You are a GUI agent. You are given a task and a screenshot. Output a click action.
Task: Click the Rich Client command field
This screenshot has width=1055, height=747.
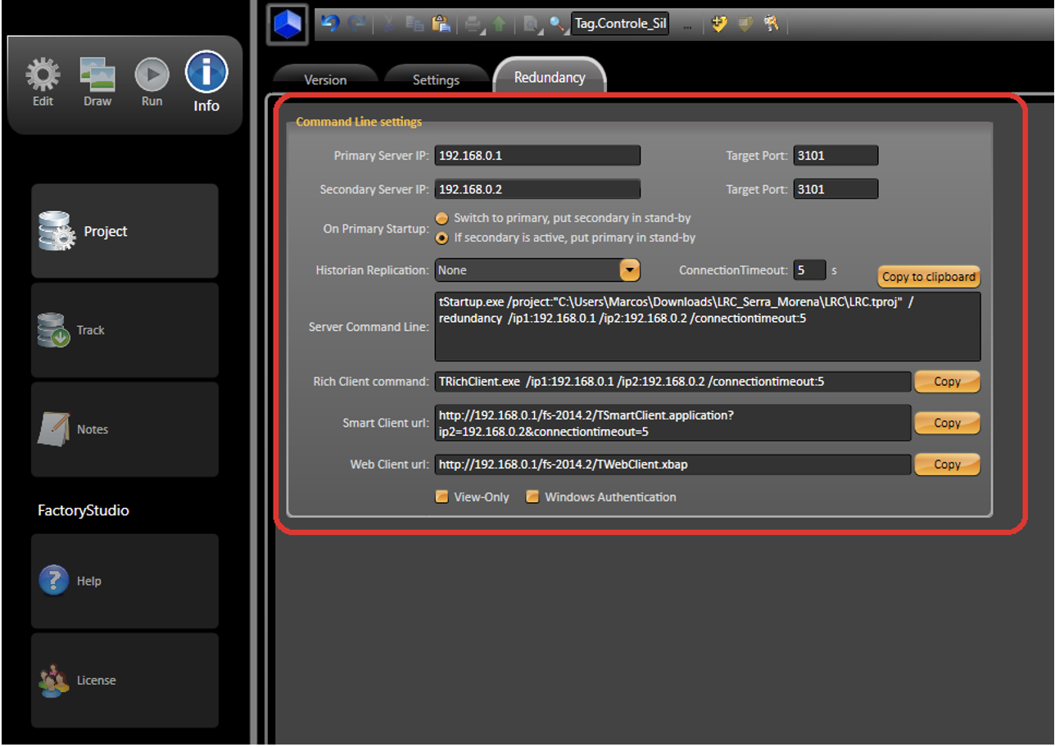[x=672, y=382]
